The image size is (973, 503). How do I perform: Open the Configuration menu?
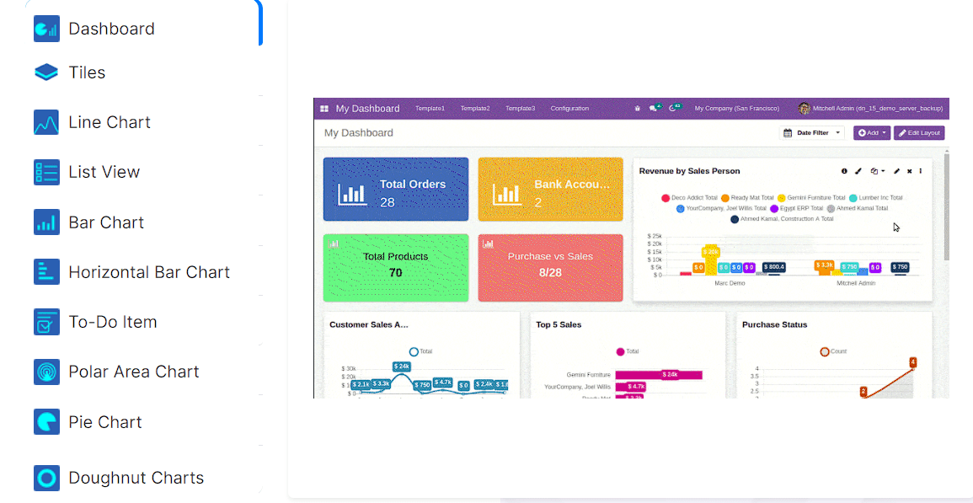coord(569,109)
